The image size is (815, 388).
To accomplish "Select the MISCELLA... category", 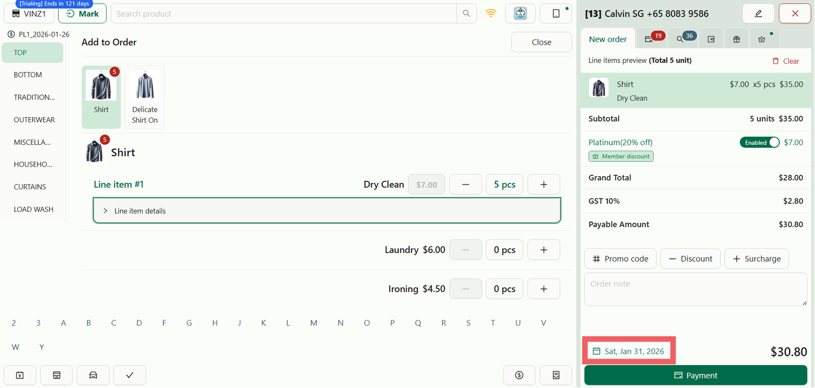I will [x=33, y=142].
